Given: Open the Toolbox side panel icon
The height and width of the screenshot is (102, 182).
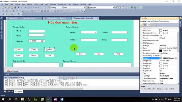Looking at the screenshot, I should pyautogui.click(x=1, y=35).
